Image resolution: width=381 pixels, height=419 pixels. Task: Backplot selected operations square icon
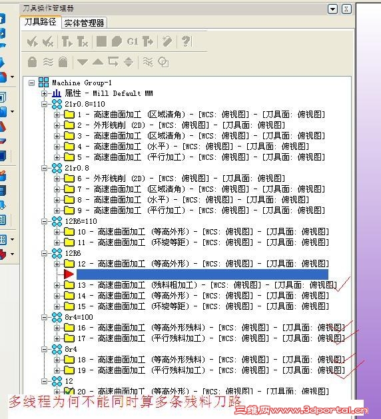point(101,42)
